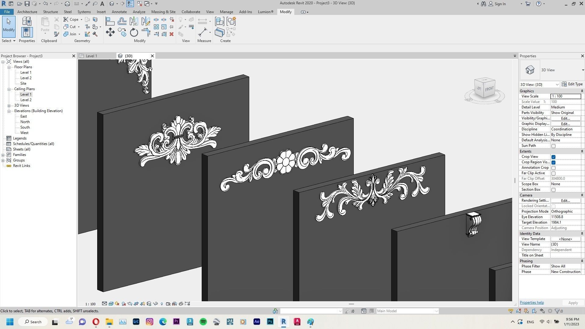Activate the Rotate tool
585x329 pixels.
(x=133, y=33)
